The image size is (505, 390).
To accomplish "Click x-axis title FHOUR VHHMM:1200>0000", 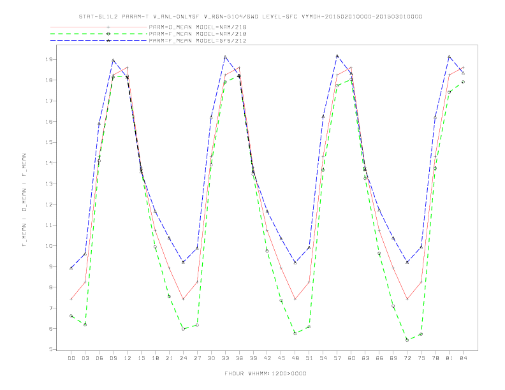I will [265, 373].
